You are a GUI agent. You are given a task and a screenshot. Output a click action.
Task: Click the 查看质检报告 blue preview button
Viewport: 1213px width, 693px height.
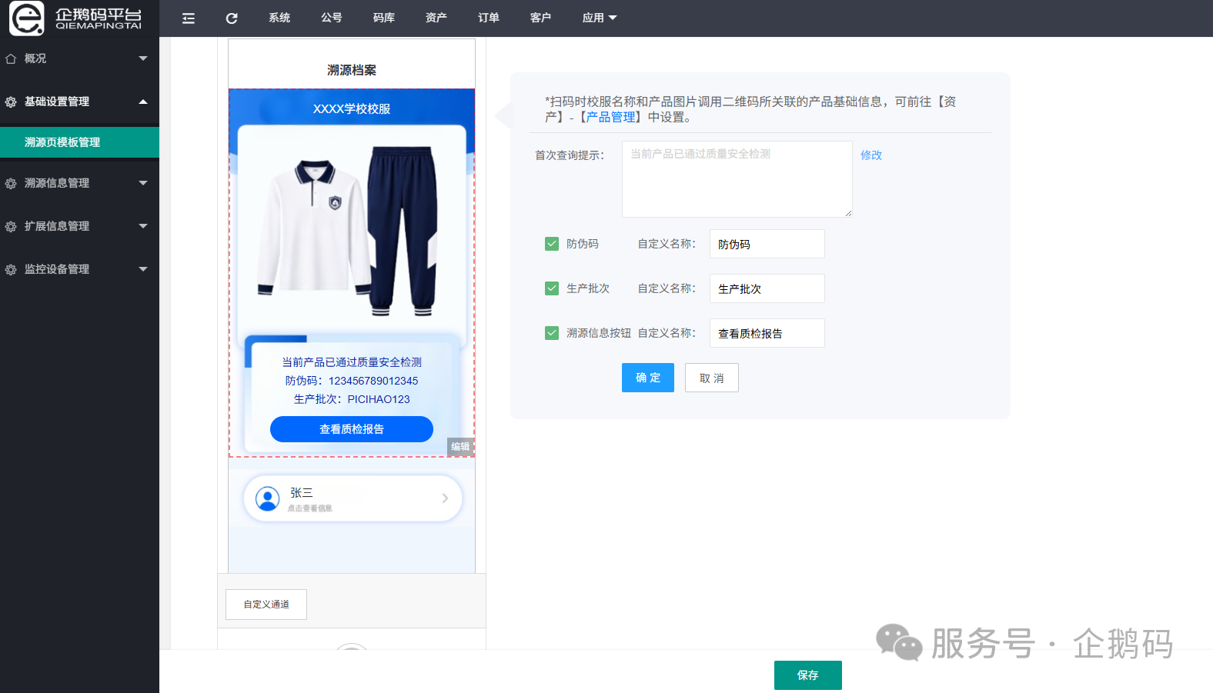352,429
